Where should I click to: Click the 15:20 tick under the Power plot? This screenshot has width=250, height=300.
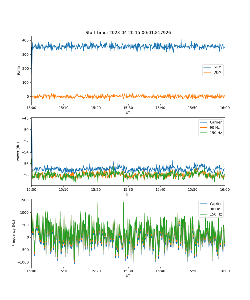tap(96, 189)
